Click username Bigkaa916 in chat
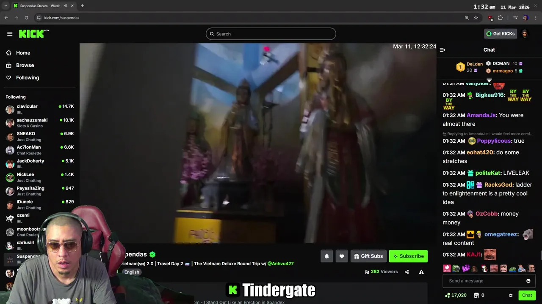The image size is (542, 304). coord(490,95)
